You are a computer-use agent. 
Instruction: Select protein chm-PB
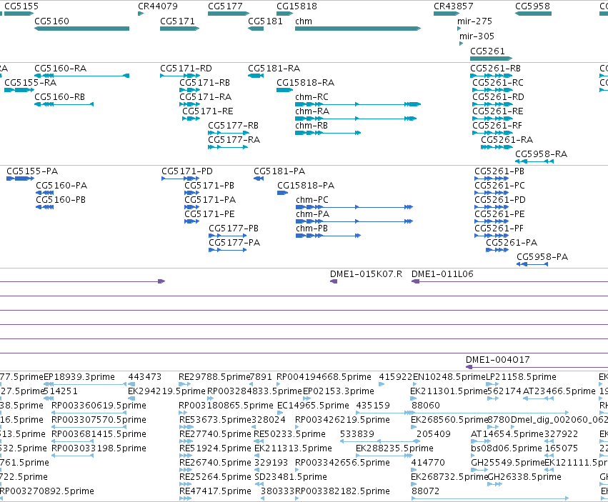312,229
